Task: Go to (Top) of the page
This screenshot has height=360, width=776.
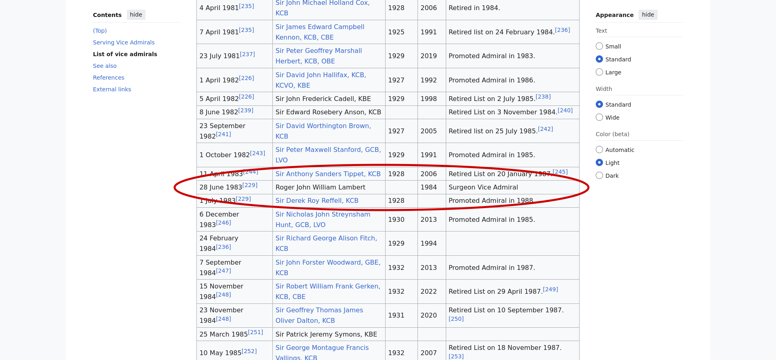Action: coord(100,31)
